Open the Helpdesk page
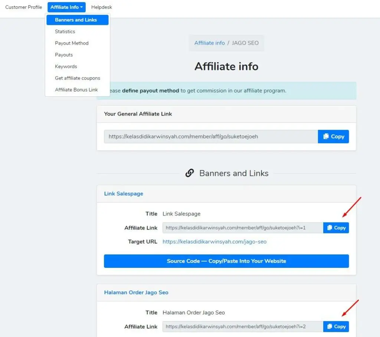This screenshot has height=337, width=380. [102, 7]
